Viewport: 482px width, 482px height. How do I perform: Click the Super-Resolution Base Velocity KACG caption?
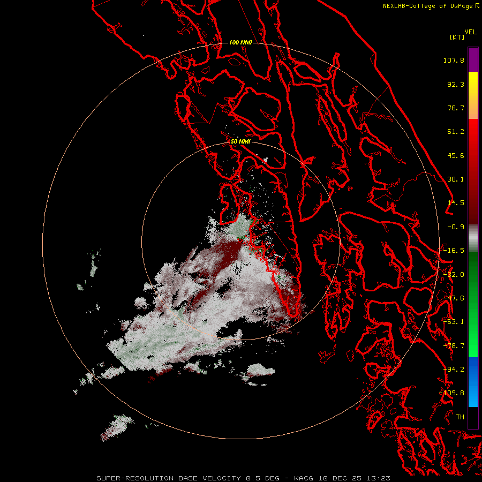pos(243,478)
